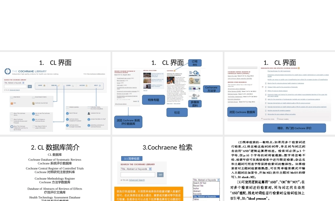Open the HELP navigation item
Image resolution: width=335 pixels, height=201 pixels.
pyautogui.click(x=97, y=85)
